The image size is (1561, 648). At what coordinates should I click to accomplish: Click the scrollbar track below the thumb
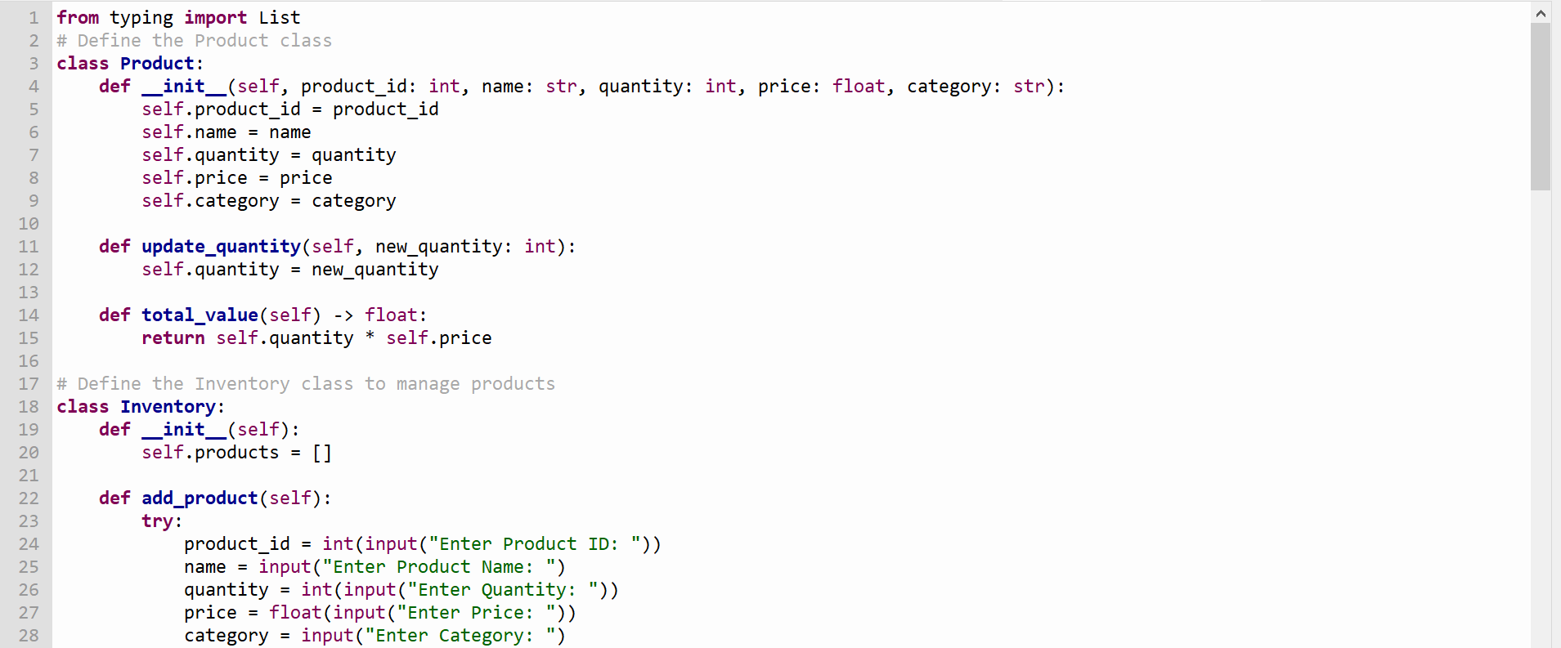coord(1541,418)
